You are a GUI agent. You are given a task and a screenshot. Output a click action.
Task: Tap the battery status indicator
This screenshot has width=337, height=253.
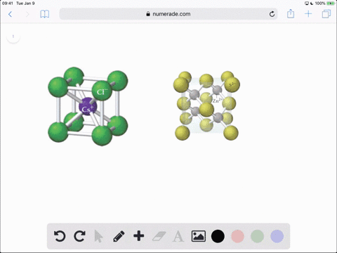(x=331, y=4)
